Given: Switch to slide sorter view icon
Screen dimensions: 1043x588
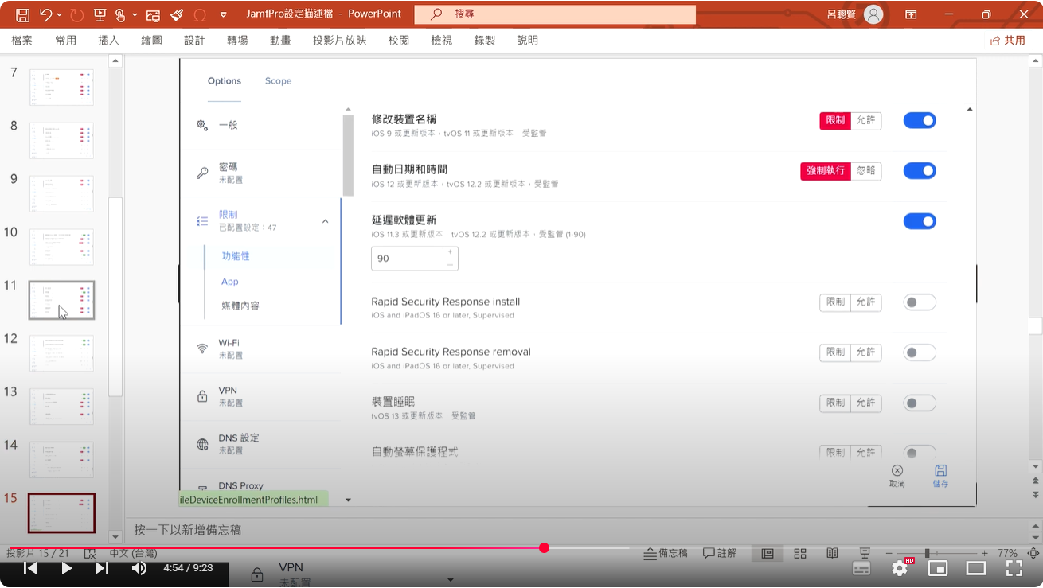Looking at the screenshot, I should click(800, 553).
